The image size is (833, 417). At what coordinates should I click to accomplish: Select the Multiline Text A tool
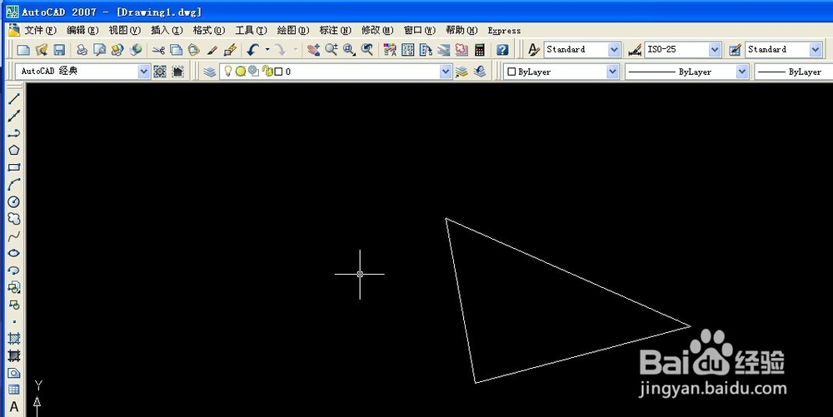(14, 407)
